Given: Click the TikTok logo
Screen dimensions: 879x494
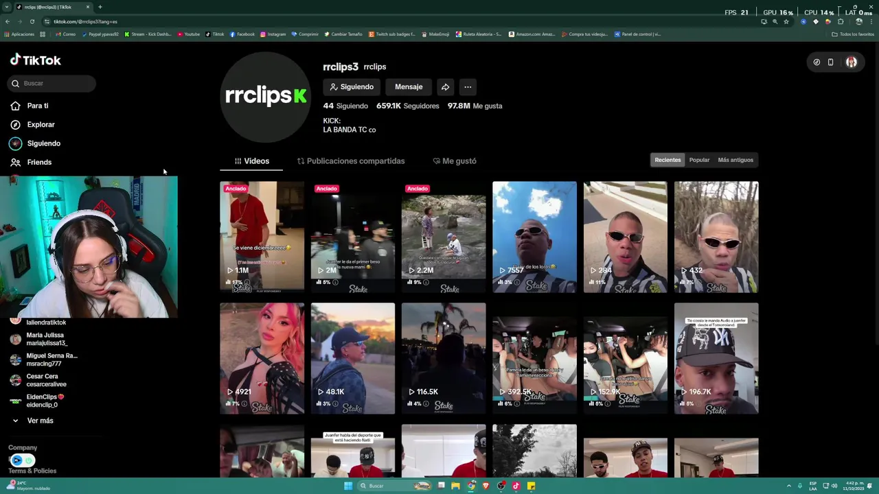Looking at the screenshot, I should [36, 60].
